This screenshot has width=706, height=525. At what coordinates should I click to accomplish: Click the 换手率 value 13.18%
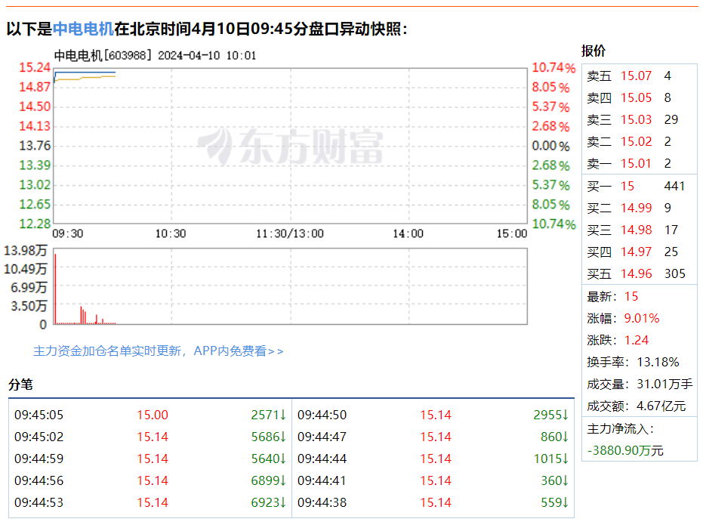click(658, 362)
